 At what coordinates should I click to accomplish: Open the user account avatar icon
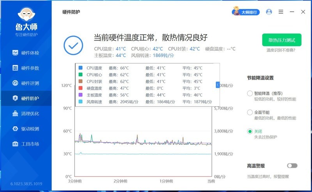[269, 12]
